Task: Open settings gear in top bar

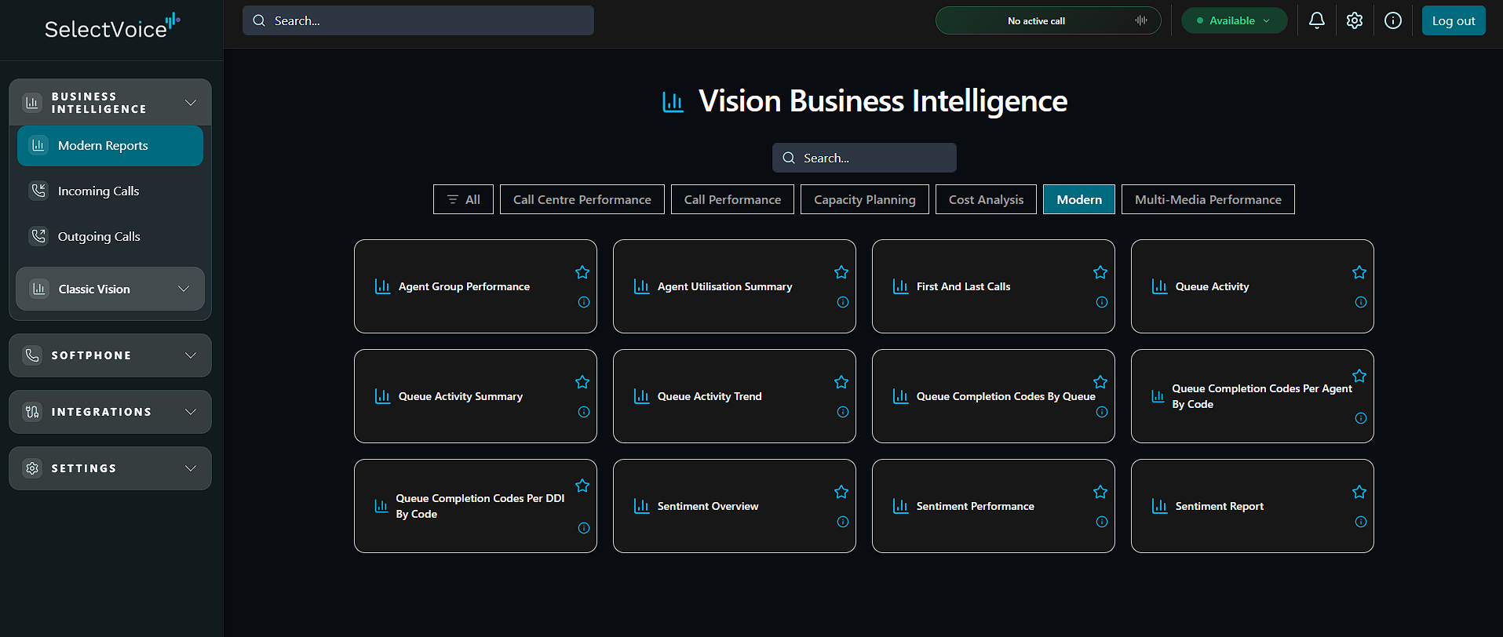Action: (1355, 20)
